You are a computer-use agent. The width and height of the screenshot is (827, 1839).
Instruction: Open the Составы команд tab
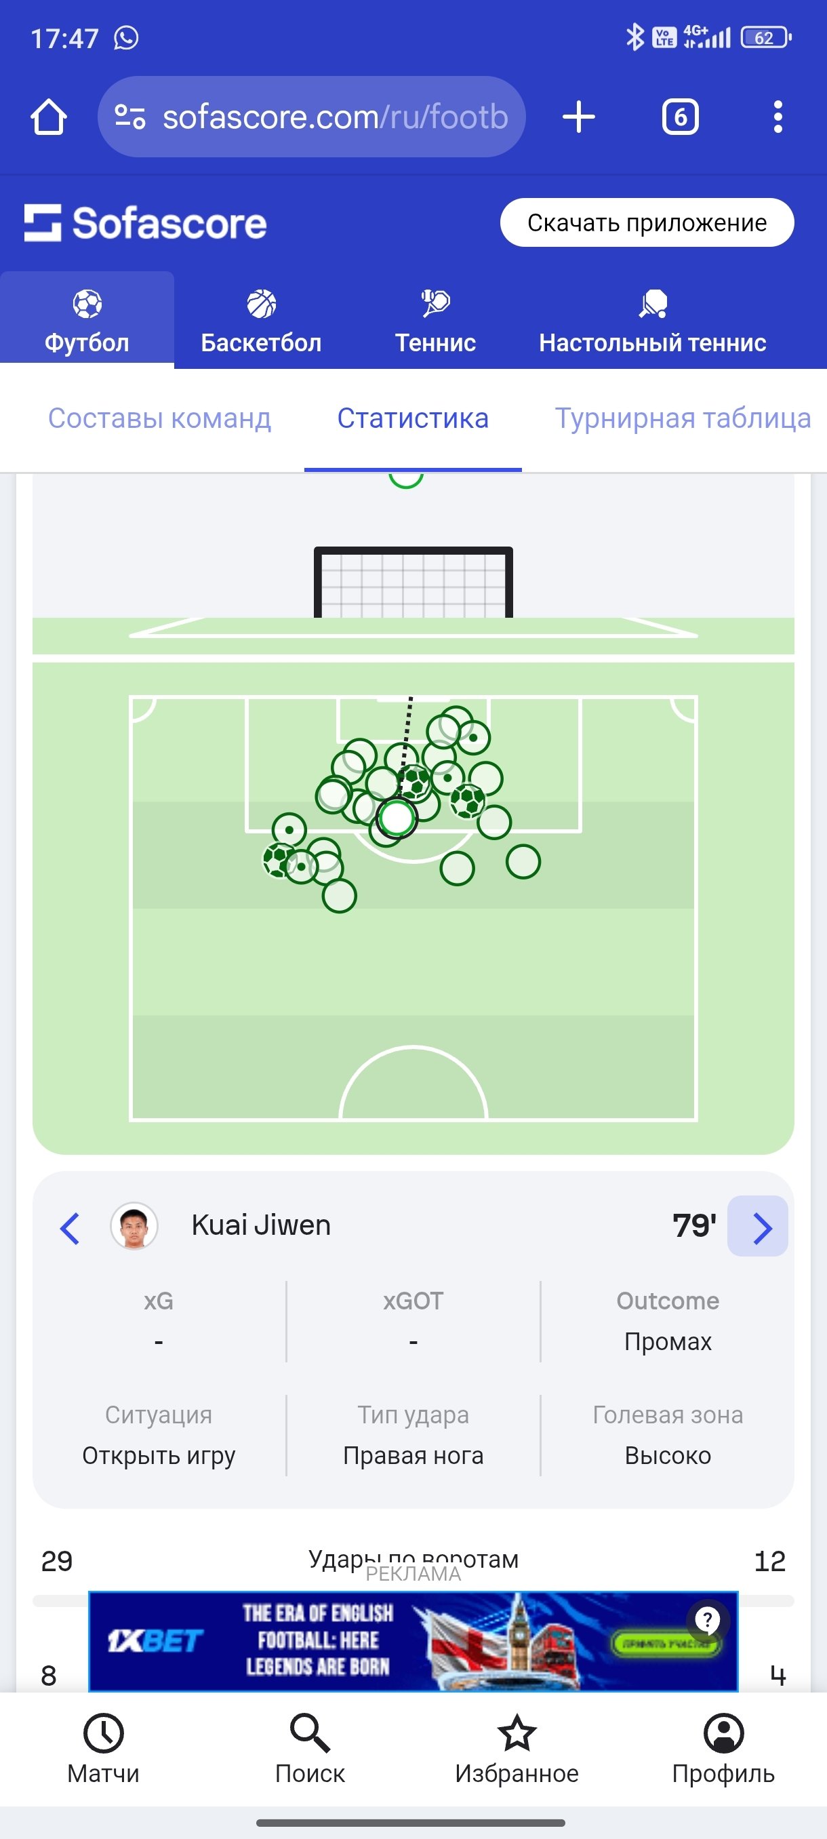coord(159,418)
